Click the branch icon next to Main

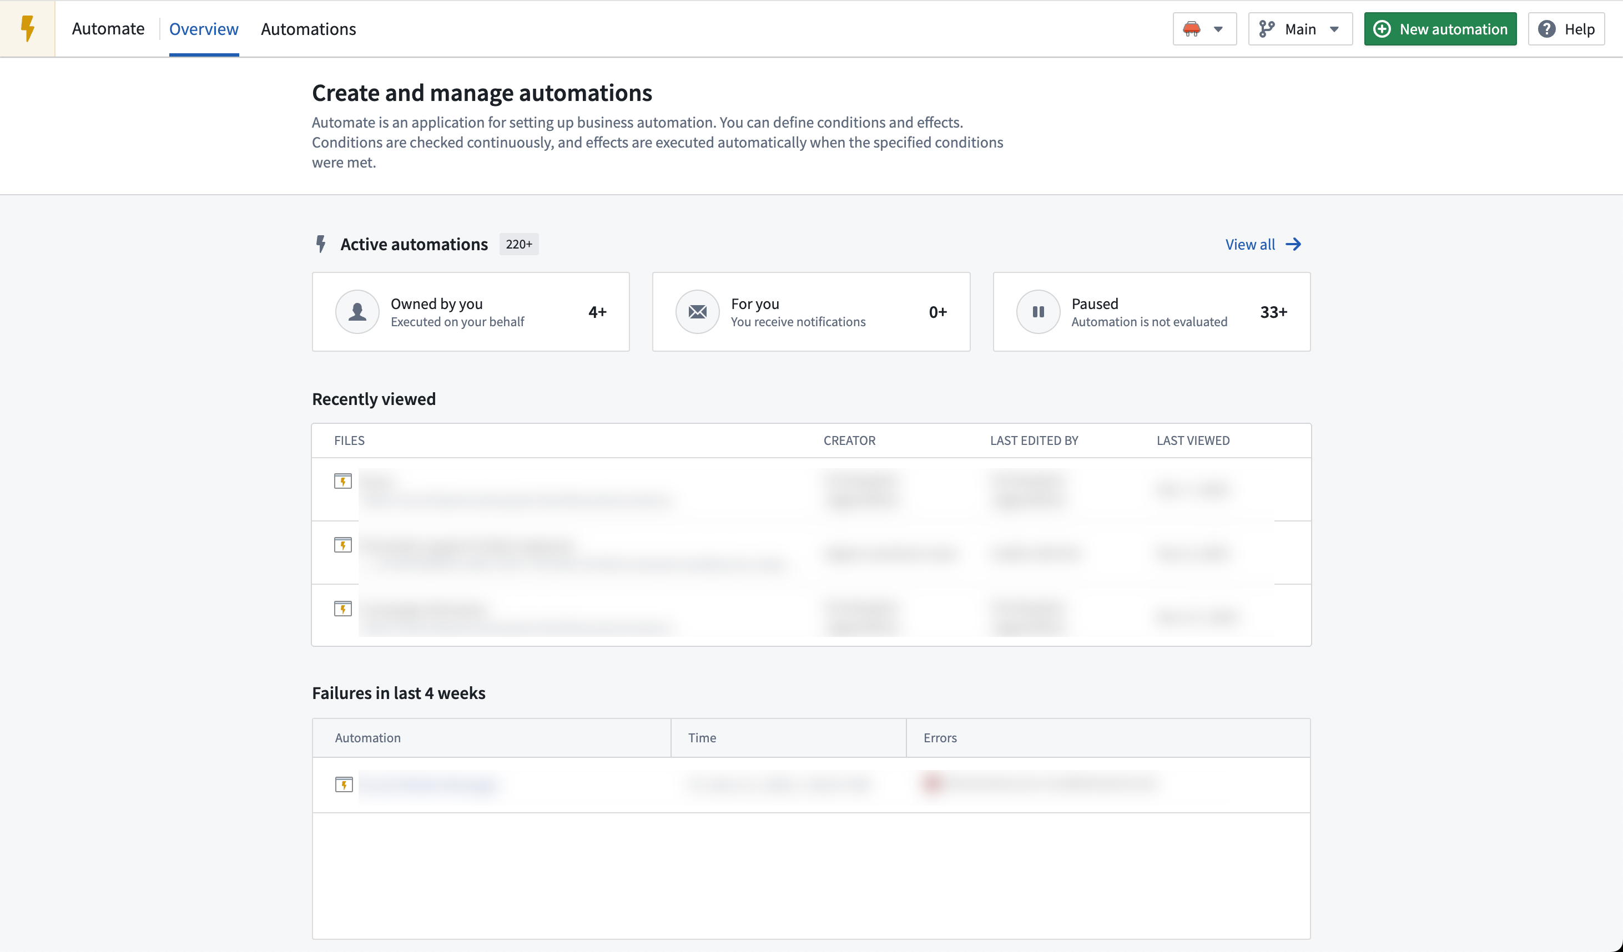click(x=1267, y=29)
